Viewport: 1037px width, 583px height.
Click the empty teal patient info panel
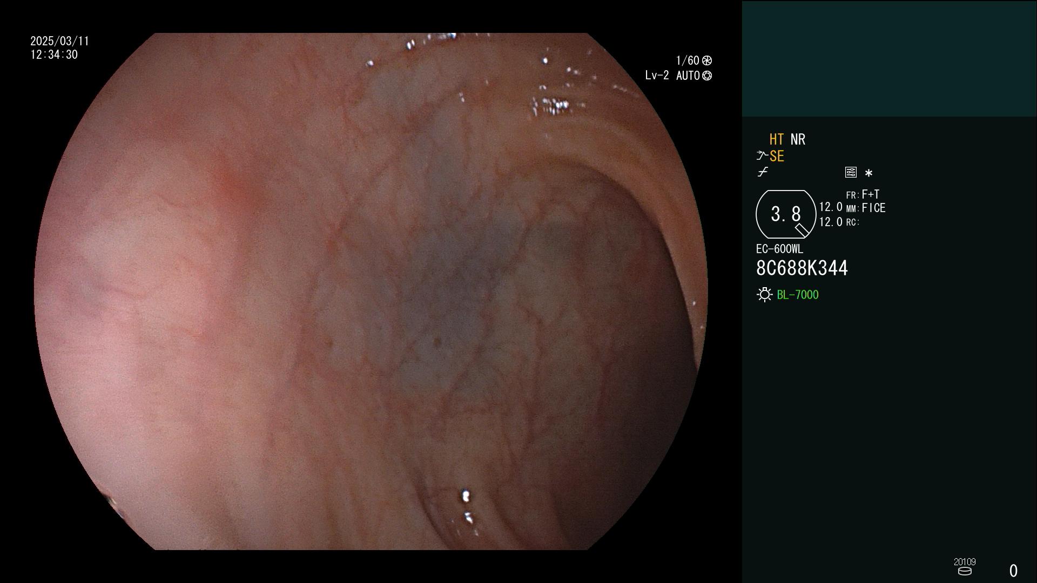pyautogui.click(x=889, y=58)
